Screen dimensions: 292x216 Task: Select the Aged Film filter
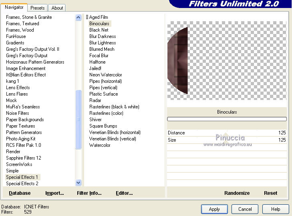(99, 17)
